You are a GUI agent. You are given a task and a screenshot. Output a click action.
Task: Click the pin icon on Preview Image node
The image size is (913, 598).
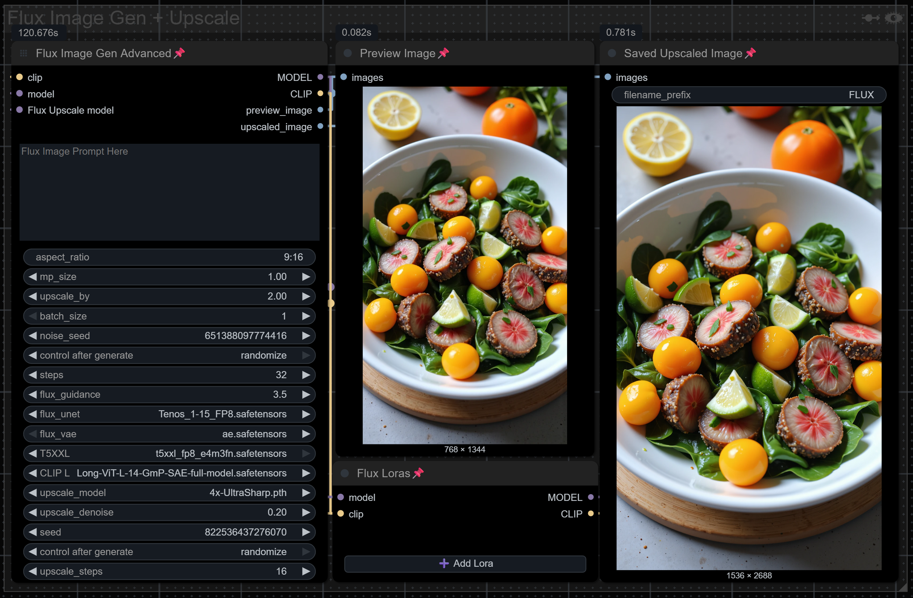tap(443, 53)
